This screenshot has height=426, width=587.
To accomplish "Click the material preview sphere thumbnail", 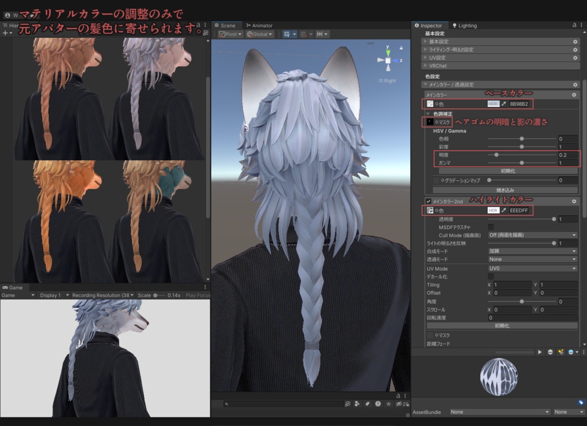I will click(x=499, y=376).
